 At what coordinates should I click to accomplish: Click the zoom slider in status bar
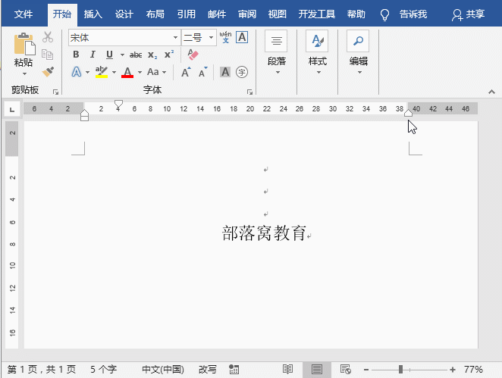pyautogui.click(x=400, y=370)
